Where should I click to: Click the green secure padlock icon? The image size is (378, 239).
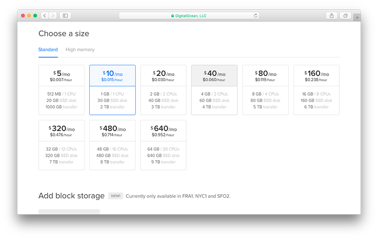[172, 16]
